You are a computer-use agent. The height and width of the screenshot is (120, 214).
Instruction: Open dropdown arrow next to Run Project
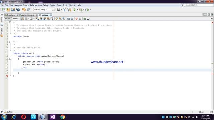[x=77, y=10]
